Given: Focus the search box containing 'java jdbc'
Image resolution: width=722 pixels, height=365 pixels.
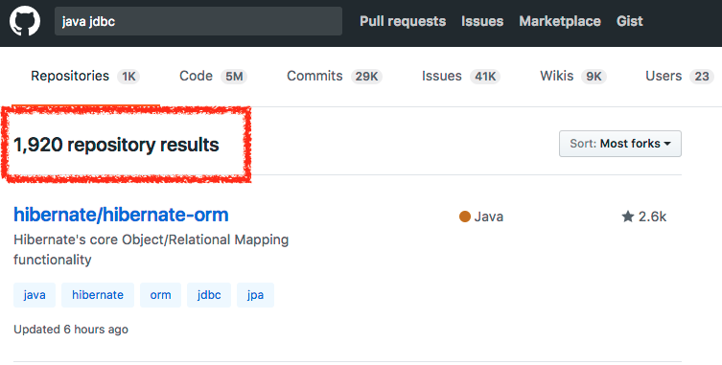Looking at the screenshot, I should (x=198, y=21).
